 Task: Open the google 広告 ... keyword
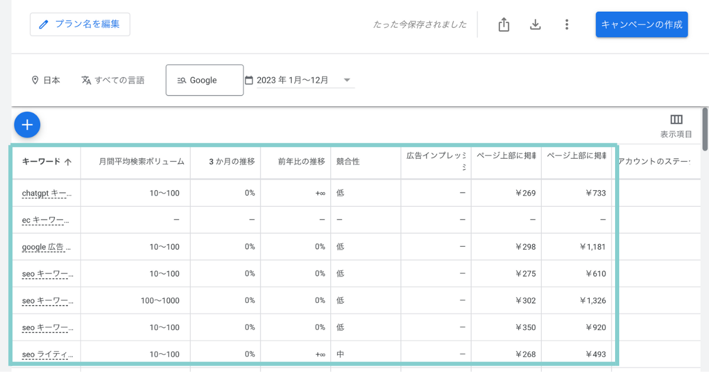point(47,247)
